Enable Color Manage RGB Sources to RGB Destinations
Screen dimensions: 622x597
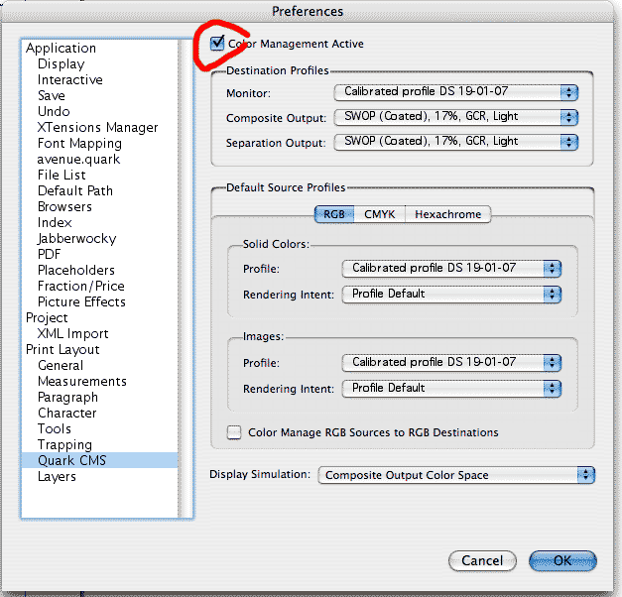click(x=234, y=432)
